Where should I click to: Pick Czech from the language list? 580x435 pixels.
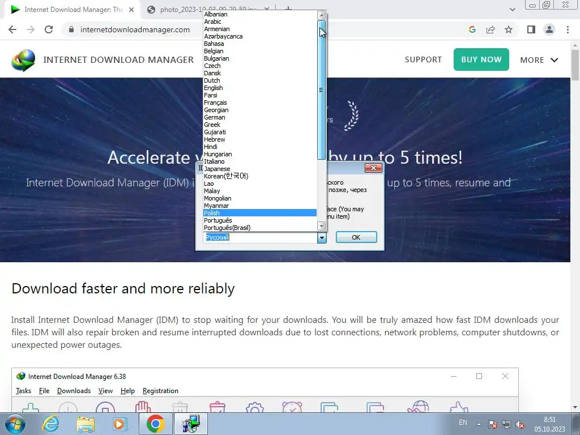(259, 66)
